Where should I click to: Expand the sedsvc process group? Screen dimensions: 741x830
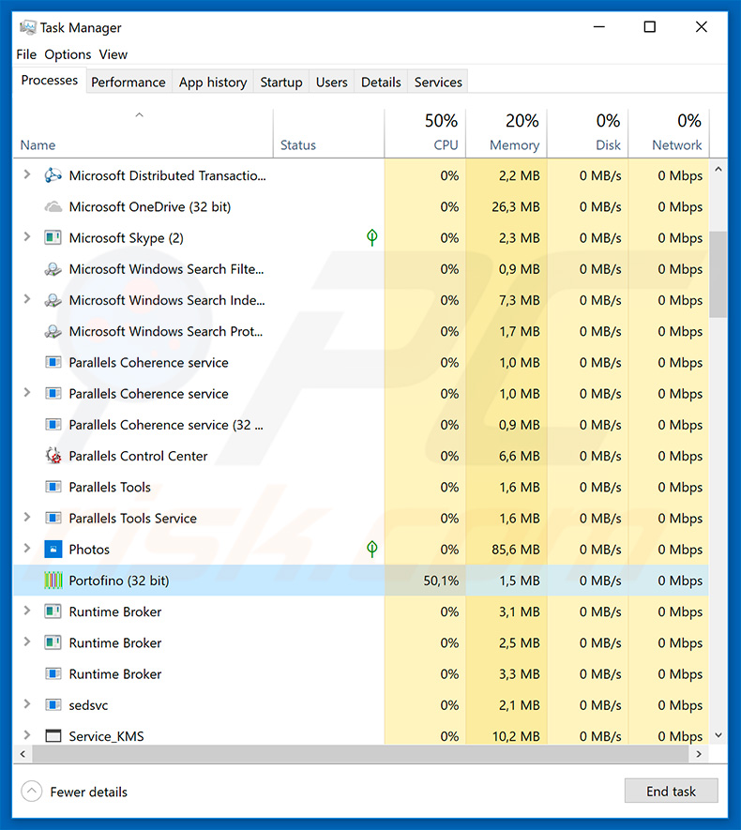27,704
